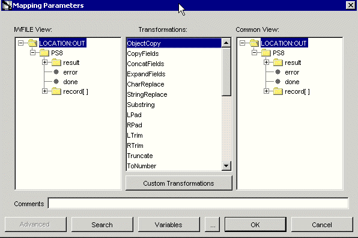Select Substring transformation
Image resolution: width=358 pixels, height=238 pixels.
(174, 105)
